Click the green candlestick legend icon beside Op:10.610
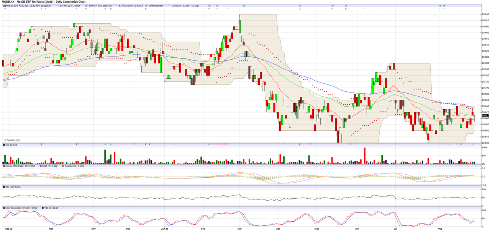 pos(5,6)
